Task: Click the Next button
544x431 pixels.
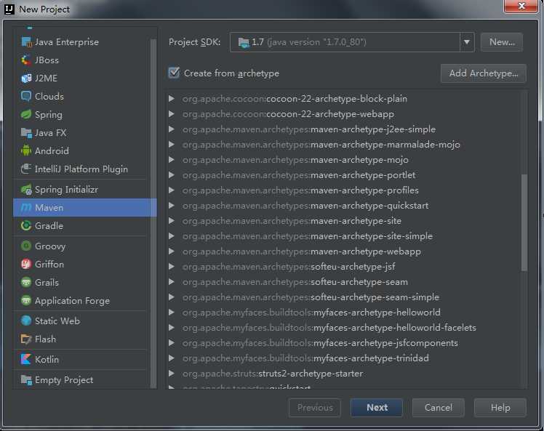Action: (377, 408)
